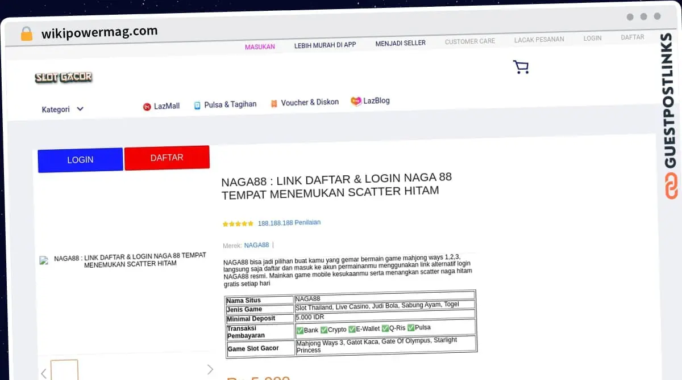Viewport: 682px width, 380px height.
Task: Open the shopping cart icon
Action: tap(521, 67)
